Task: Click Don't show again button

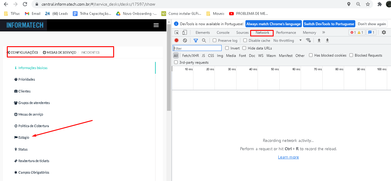Action: point(372,24)
